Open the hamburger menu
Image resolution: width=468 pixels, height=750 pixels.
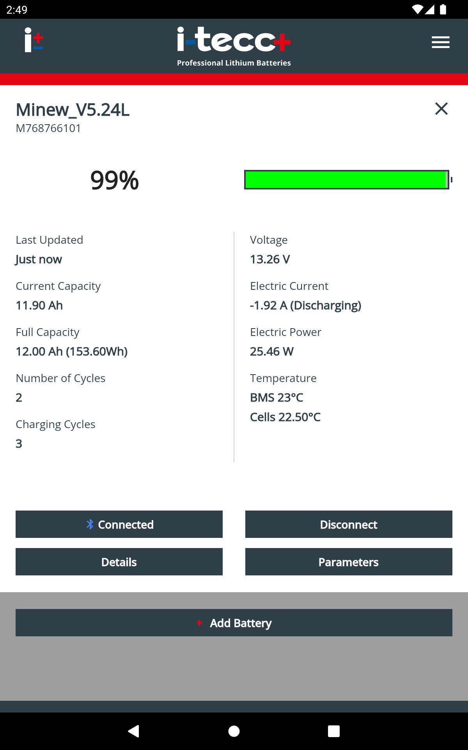coord(441,42)
